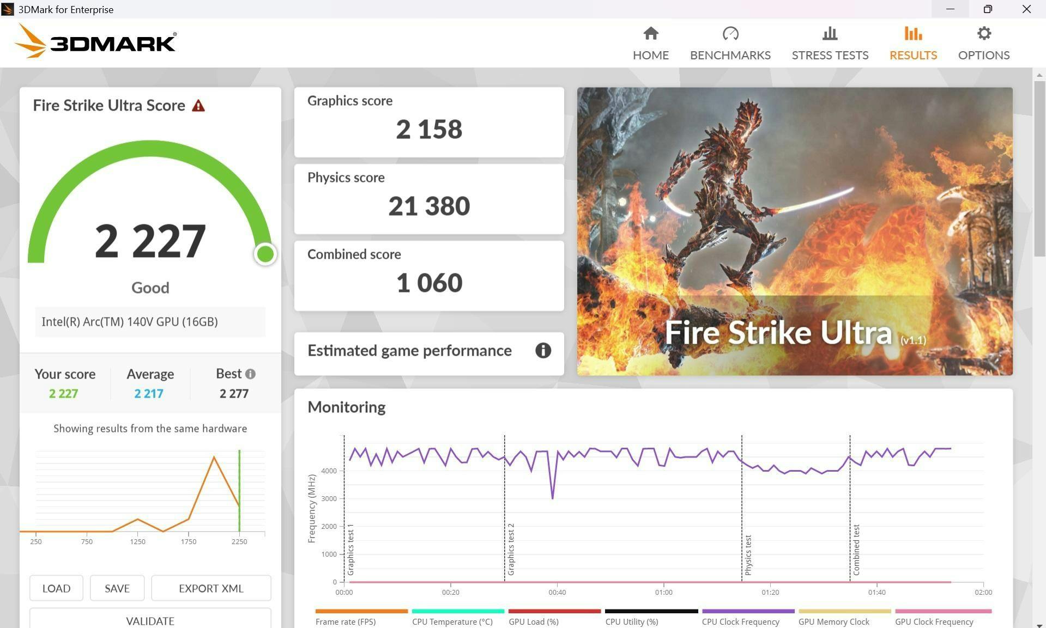Toggle CPU Temperature legend swatch
Screen dimensions: 1046x628
[x=458, y=611]
